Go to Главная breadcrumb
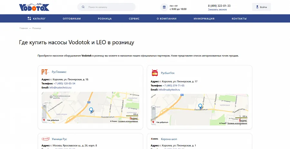 [24, 28]
